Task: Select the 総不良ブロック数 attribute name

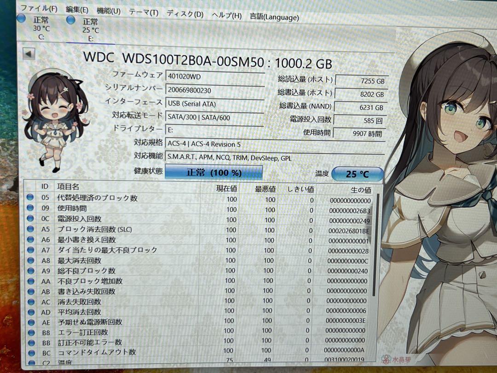Action: (x=87, y=271)
